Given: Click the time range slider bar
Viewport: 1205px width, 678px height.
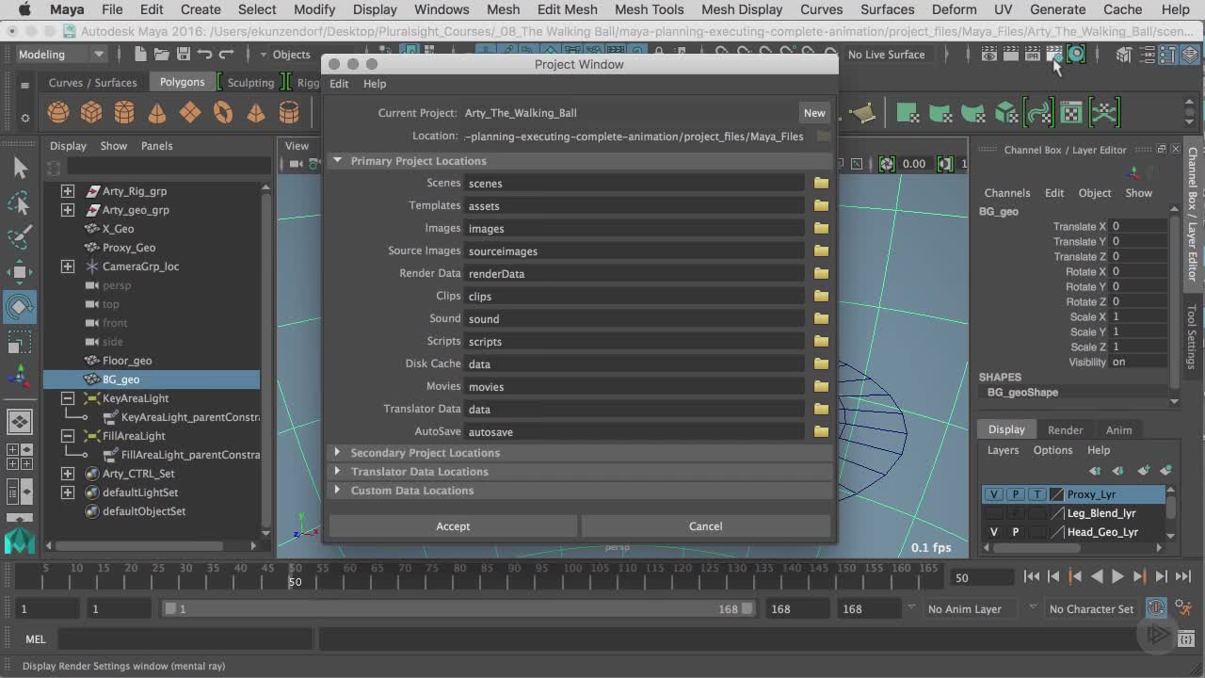Looking at the screenshot, I should tap(459, 609).
